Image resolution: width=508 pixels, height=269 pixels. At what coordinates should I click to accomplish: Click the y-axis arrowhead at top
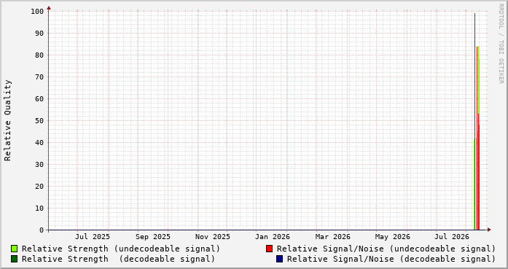tap(49, 8)
